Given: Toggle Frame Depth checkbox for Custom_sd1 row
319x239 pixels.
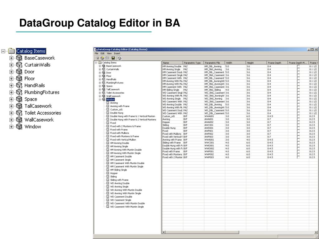Looking at the screenshot, I should [298, 116].
